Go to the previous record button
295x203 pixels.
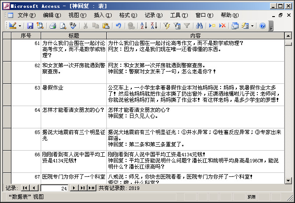(34, 188)
